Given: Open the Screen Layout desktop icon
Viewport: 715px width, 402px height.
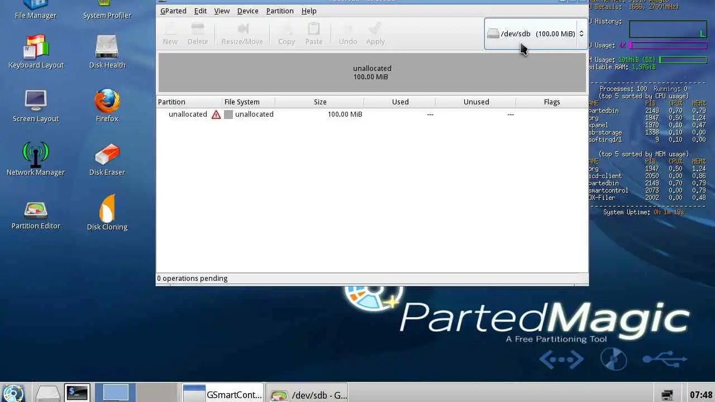Looking at the screenshot, I should coord(36,106).
